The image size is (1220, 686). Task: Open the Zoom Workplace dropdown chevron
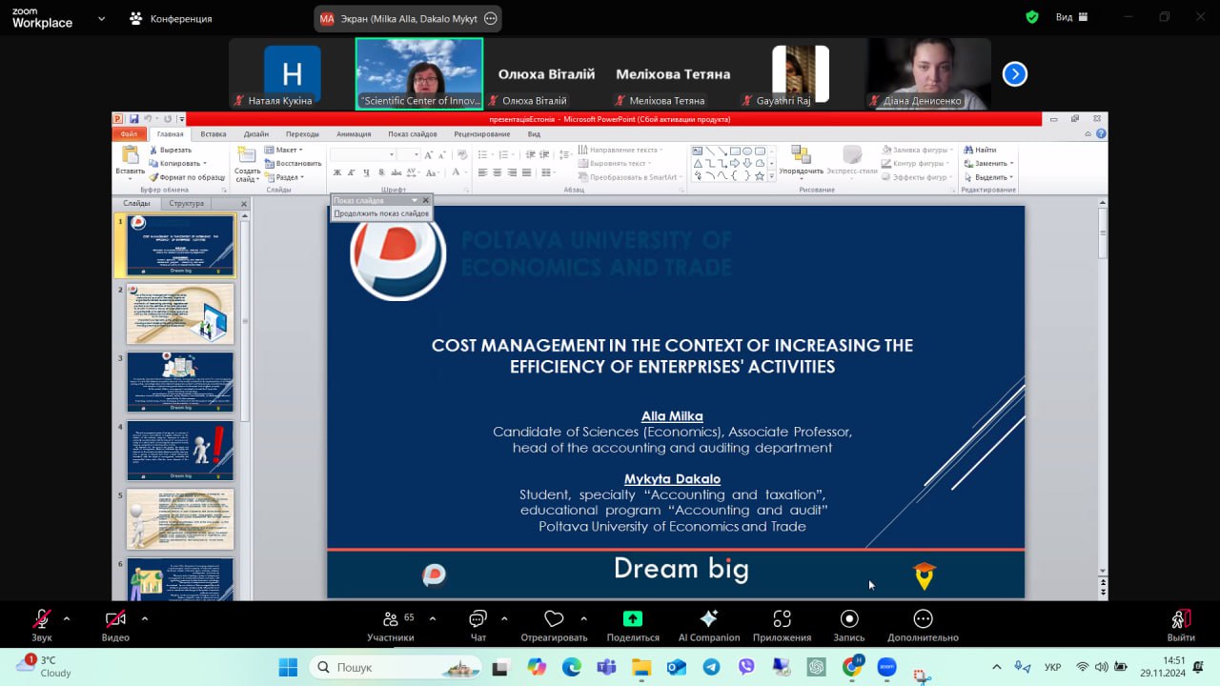(x=101, y=18)
